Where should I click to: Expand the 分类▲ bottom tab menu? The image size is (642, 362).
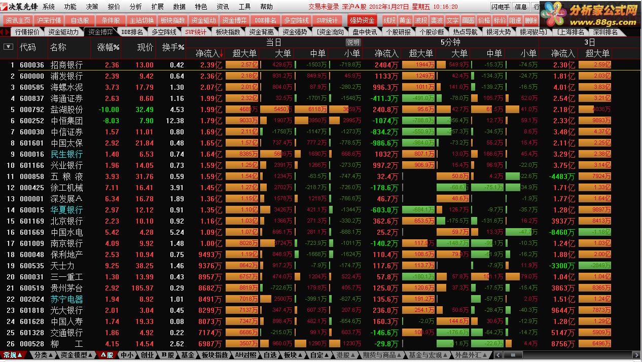pos(43,355)
